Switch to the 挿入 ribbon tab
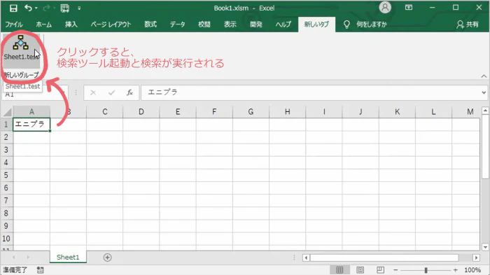This screenshot has width=490, height=275. point(71,24)
